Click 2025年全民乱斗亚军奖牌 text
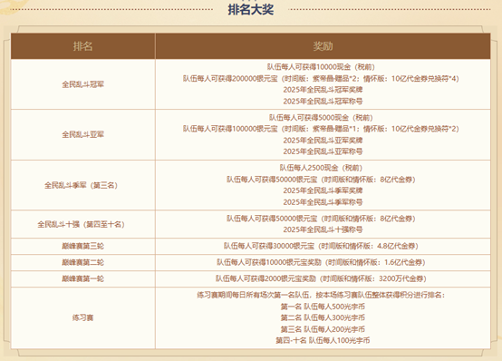The width and height of the screenshot is (502, 361). coord(323,141)
